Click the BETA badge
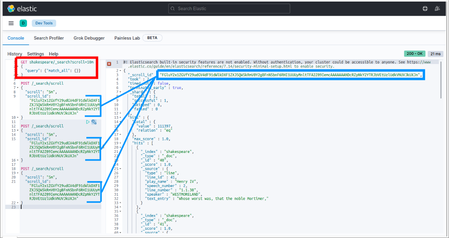 152,38
